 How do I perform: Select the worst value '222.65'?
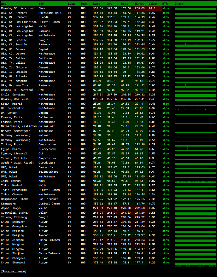pos(139,45)
